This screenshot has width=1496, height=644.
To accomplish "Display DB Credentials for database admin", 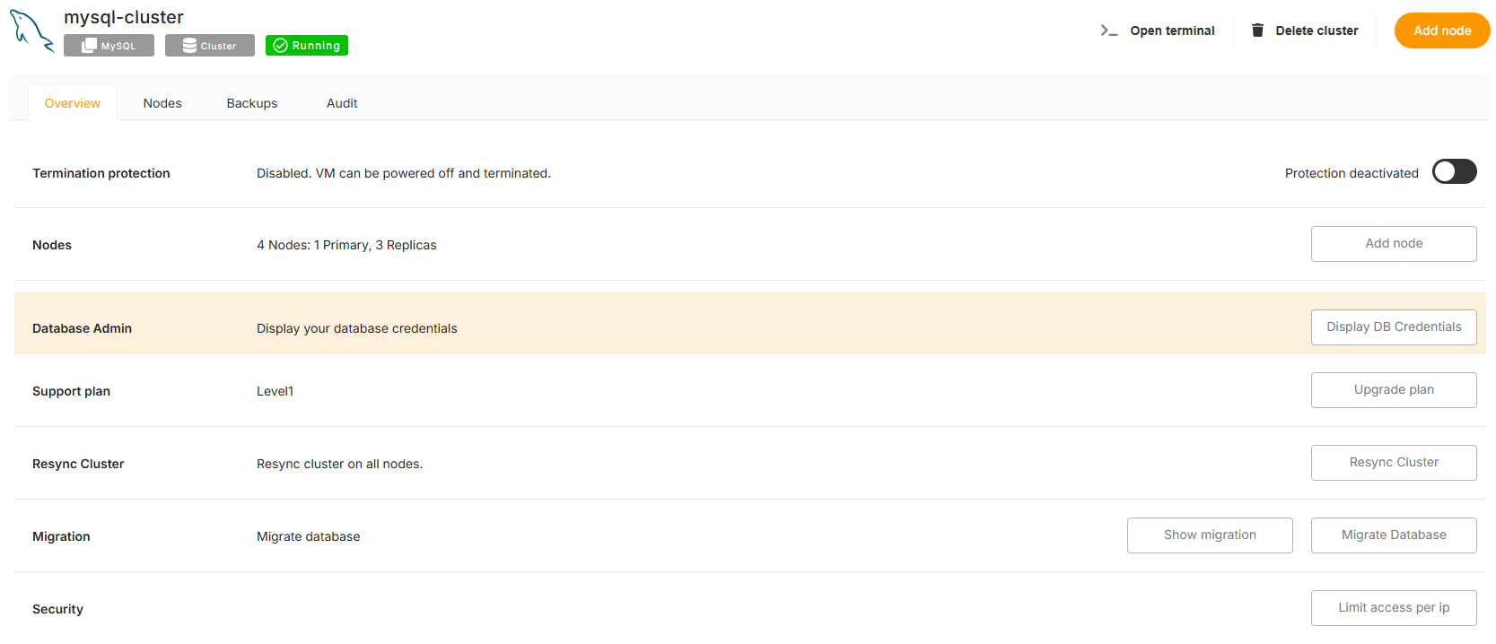I will (x=1393, y=327).
